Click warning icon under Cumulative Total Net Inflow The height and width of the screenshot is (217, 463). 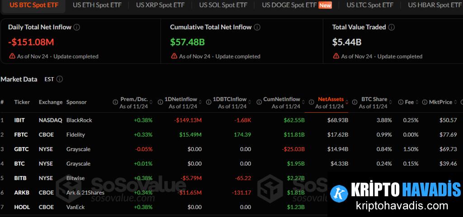tap(174, 56)
